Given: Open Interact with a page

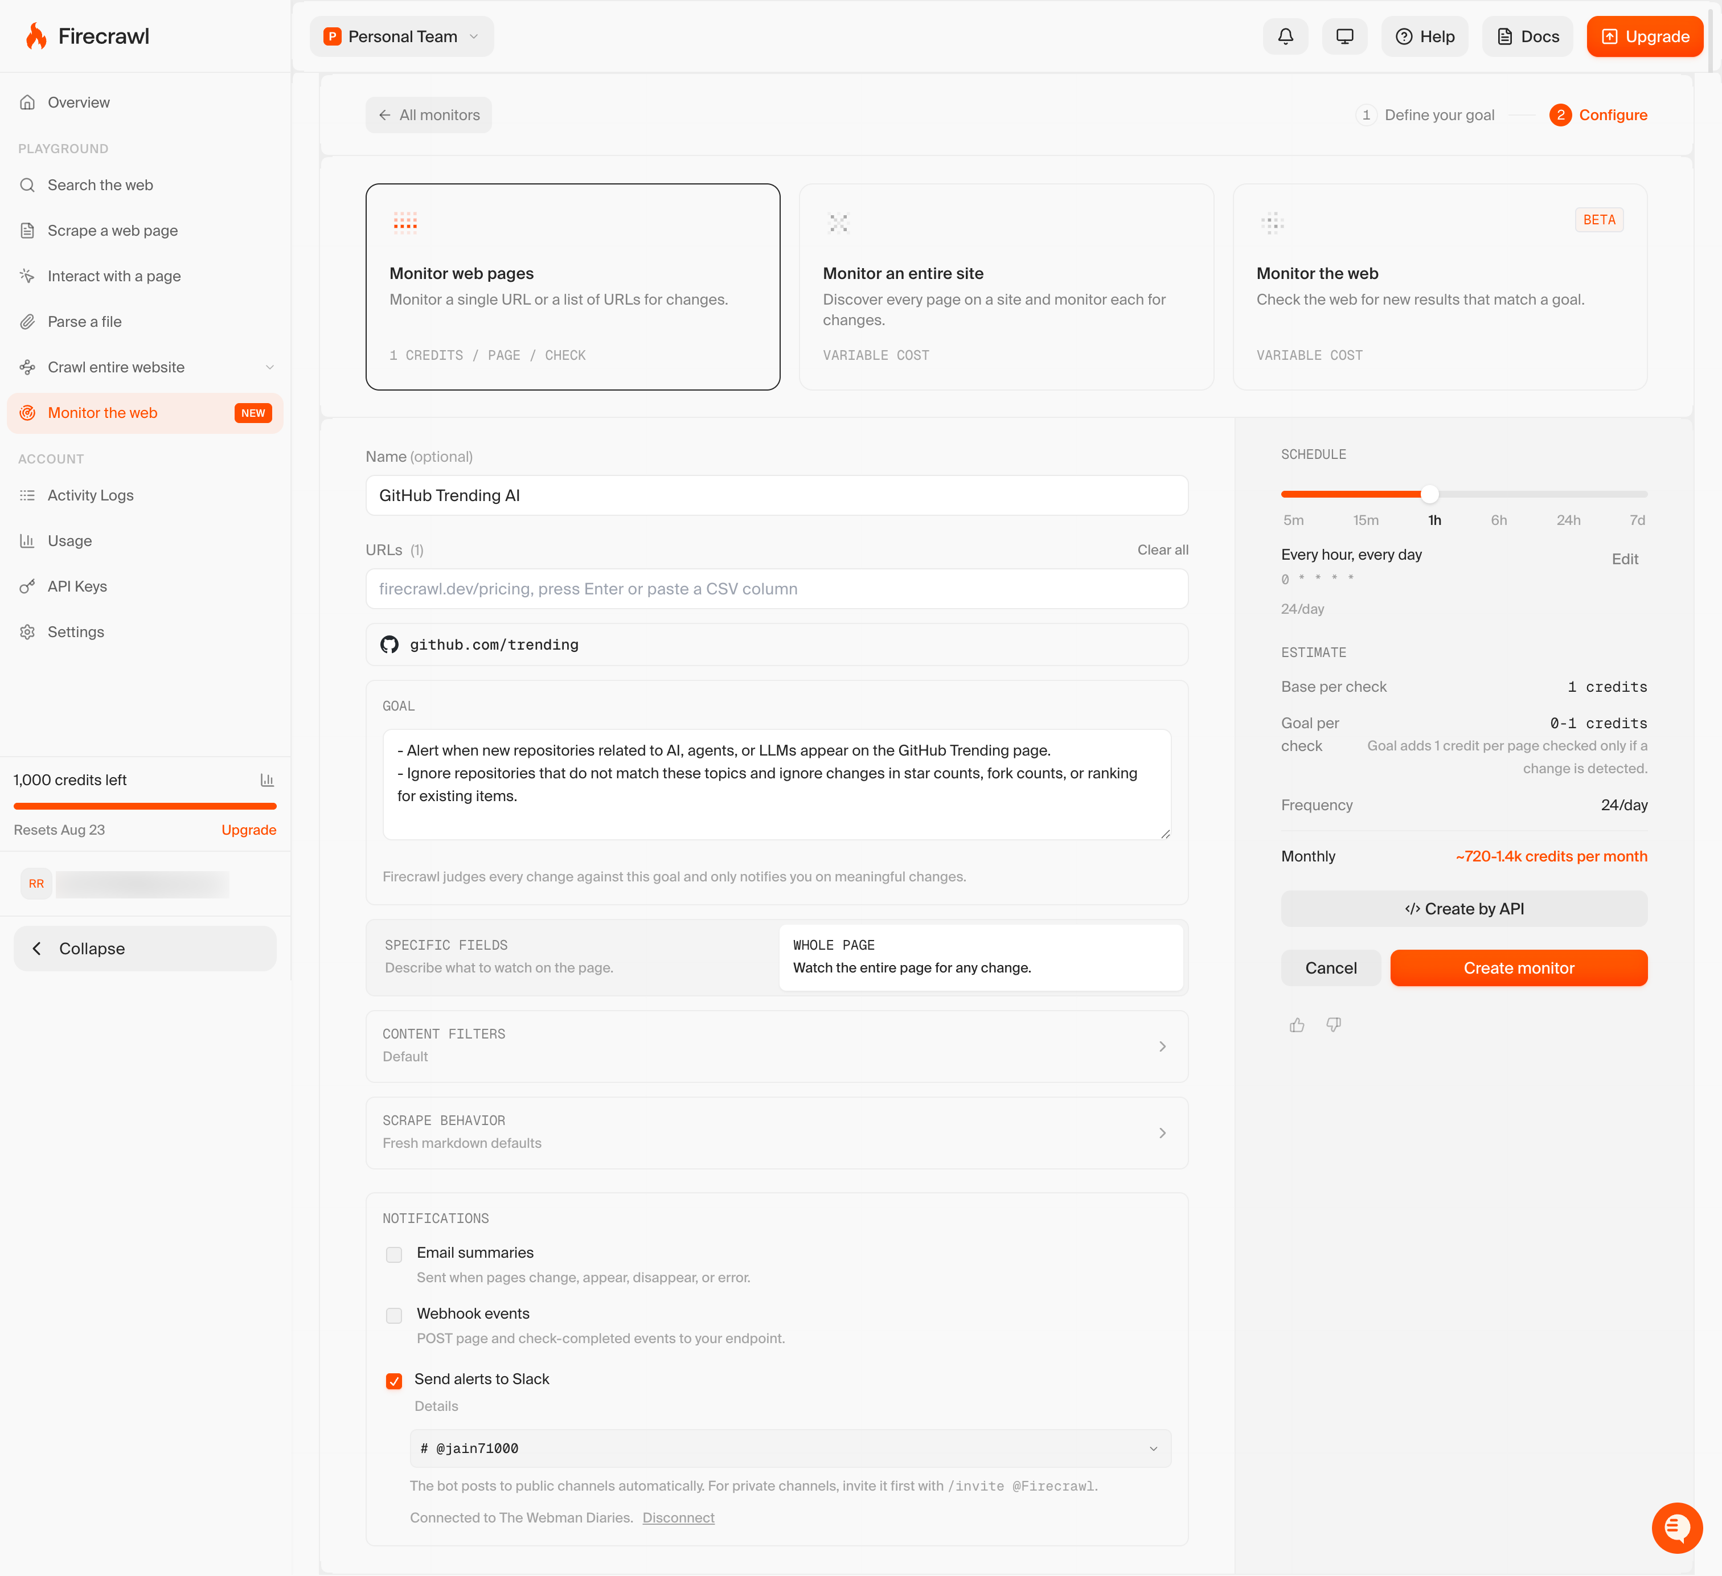Looking at the screenshot, I should point(145,276).
